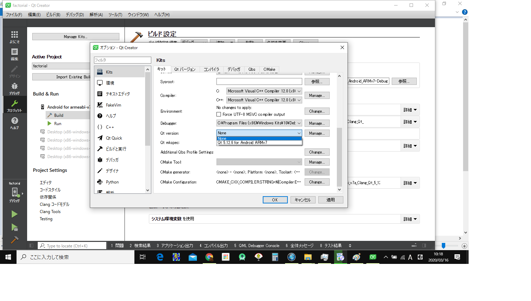The height and width of the screenshot is (301, 531).
Task: Open Debugger (デバッガ) options category
Action: click(x=120, y=160)
